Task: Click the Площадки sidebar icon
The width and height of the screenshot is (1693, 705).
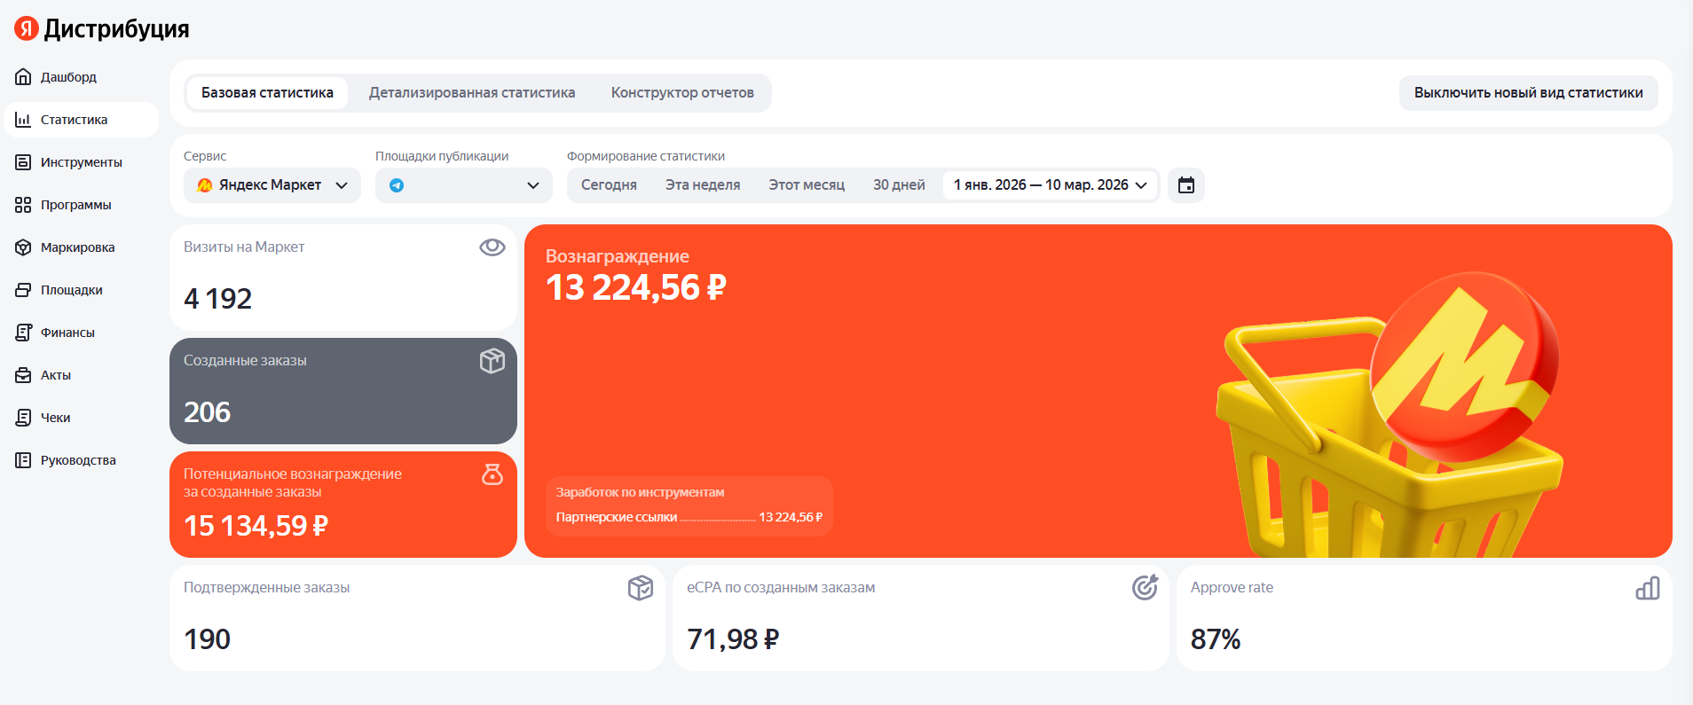Action: pos(23,290)
